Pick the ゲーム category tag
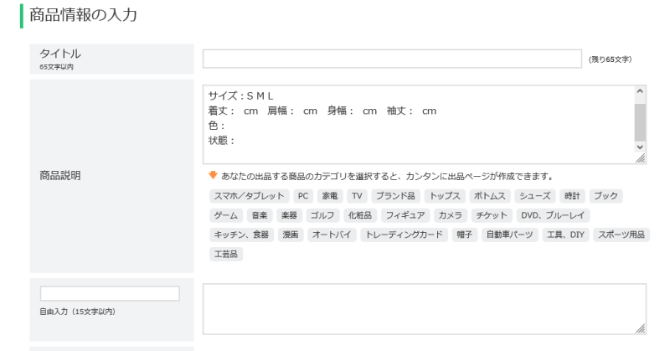670x351 pixels. 225,215
